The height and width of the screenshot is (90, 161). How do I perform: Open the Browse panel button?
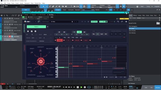coord(158,87)
